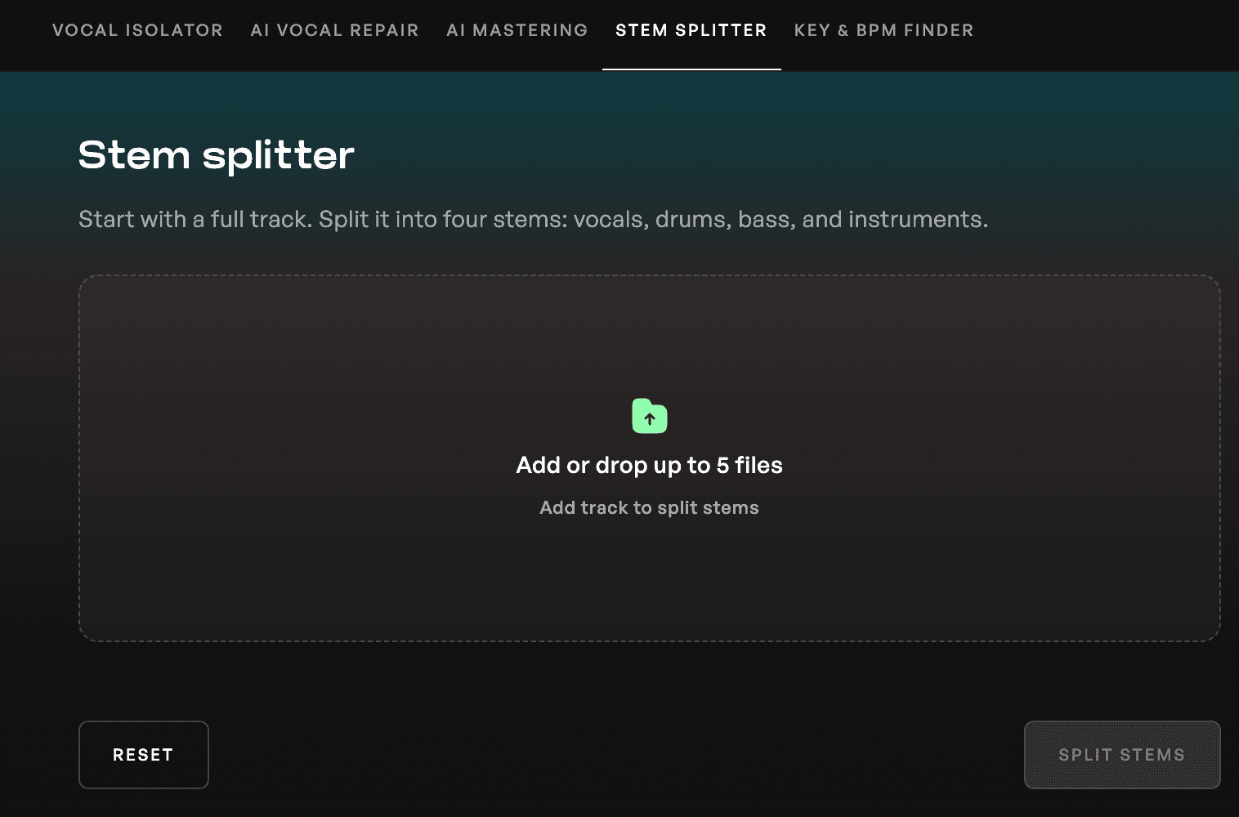Select the Stem Splitter tab
The width and height of the screenshot is (1239, 817).
point(691,30)
